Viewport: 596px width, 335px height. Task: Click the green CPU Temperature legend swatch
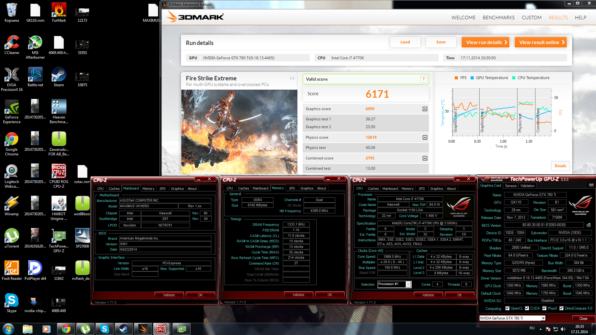(x=514, y=78)
